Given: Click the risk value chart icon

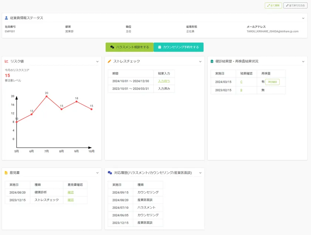Looking at the screenshot, I should tap(6, 61).
